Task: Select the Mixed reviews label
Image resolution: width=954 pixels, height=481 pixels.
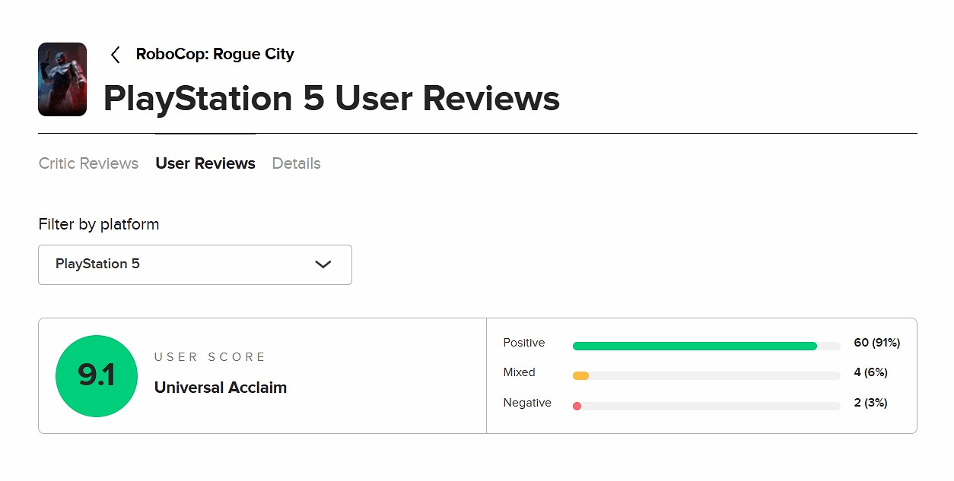Action: tap(519, 372)
